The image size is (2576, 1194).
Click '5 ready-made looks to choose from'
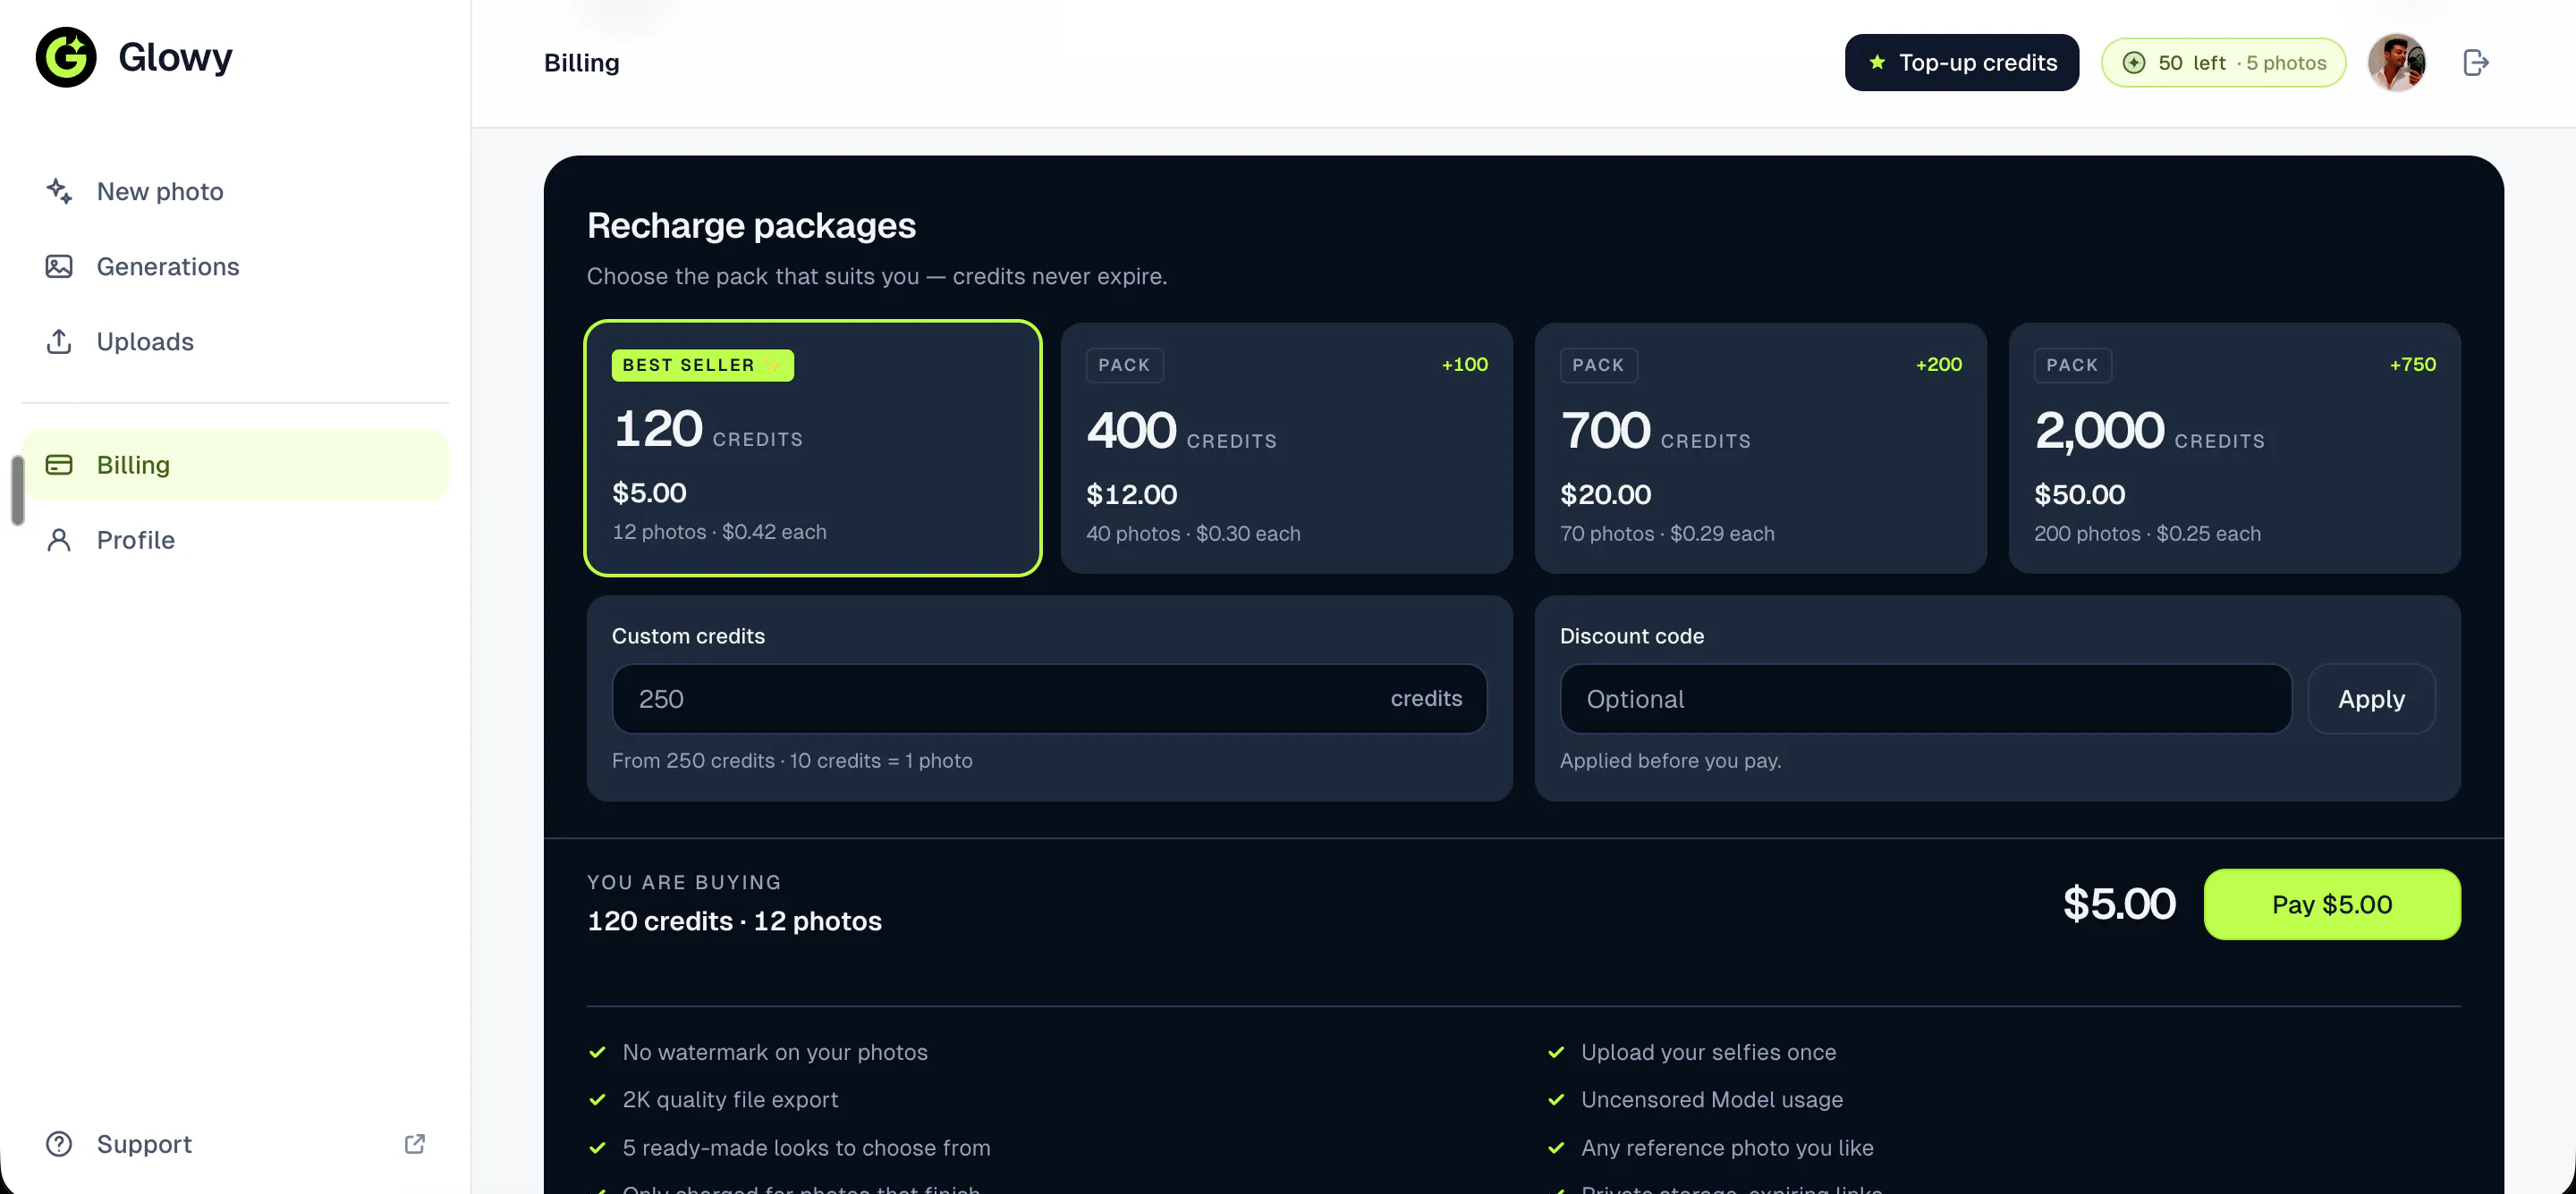(806, 1148)
